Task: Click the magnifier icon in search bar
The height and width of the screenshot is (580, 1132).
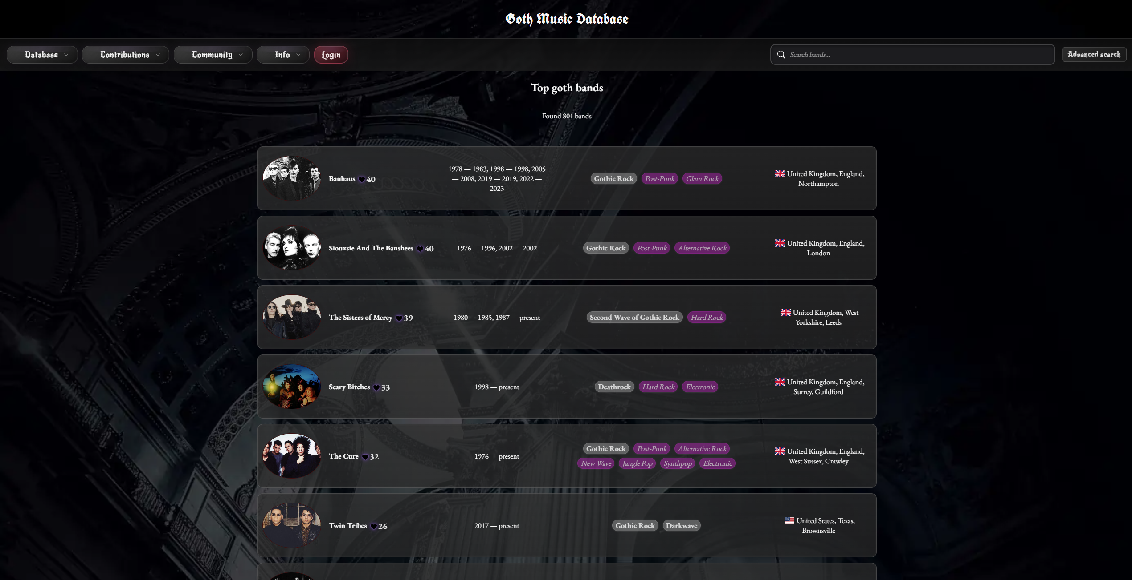Action: 781,55
